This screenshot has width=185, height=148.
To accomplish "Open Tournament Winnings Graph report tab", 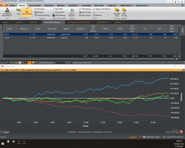I will click(78, 22).
